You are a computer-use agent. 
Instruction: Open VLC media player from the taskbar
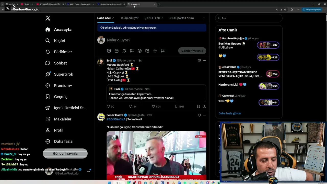pos(173,183)
